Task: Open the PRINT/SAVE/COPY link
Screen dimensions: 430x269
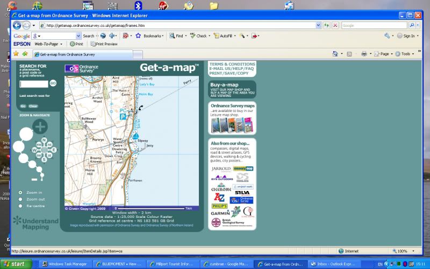Action: tap(229, 73)
